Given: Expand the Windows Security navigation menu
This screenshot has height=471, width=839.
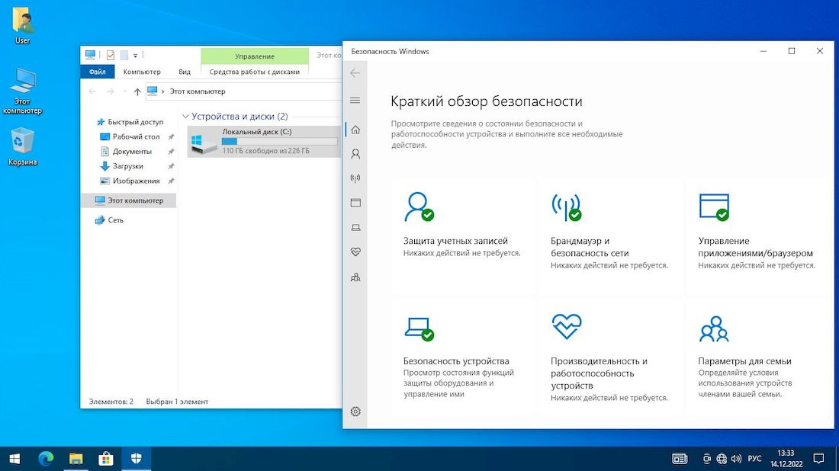Looking at the screenshot, I should (x=355, y=100).
